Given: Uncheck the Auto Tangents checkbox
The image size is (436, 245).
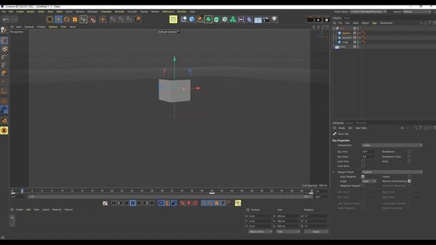Looking at the screenshot, I should (362, 176).
